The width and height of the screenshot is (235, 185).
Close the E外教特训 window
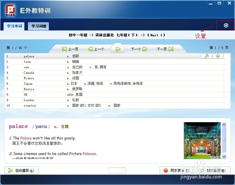(230, 3)
